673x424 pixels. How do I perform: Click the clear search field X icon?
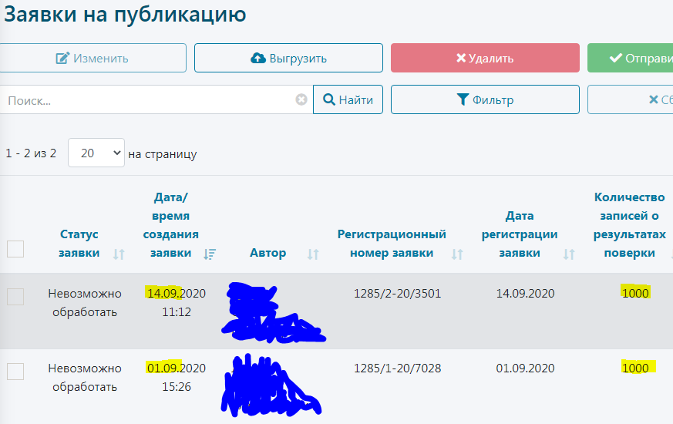[x=301, y=99]
